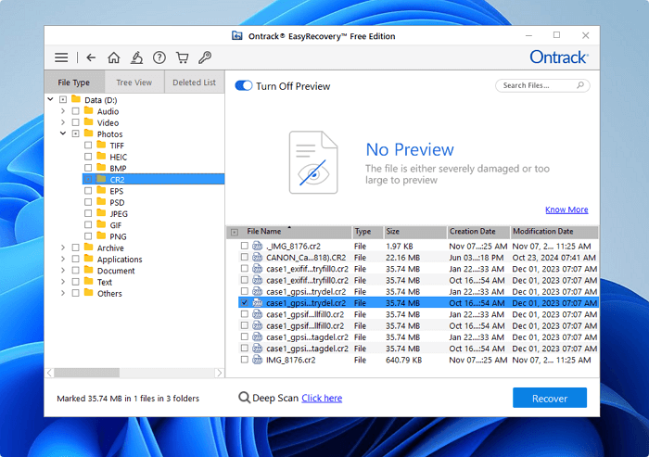Tick the JPEG folder checkbox
Image resolution: width=649 pixels, height=457 pixels.
(x=88, y=213)
